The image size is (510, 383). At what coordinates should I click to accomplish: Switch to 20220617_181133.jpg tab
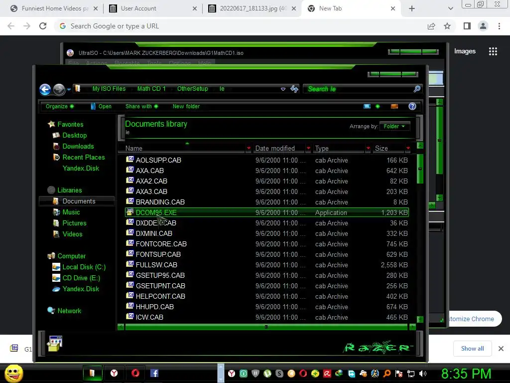[253, 8]
